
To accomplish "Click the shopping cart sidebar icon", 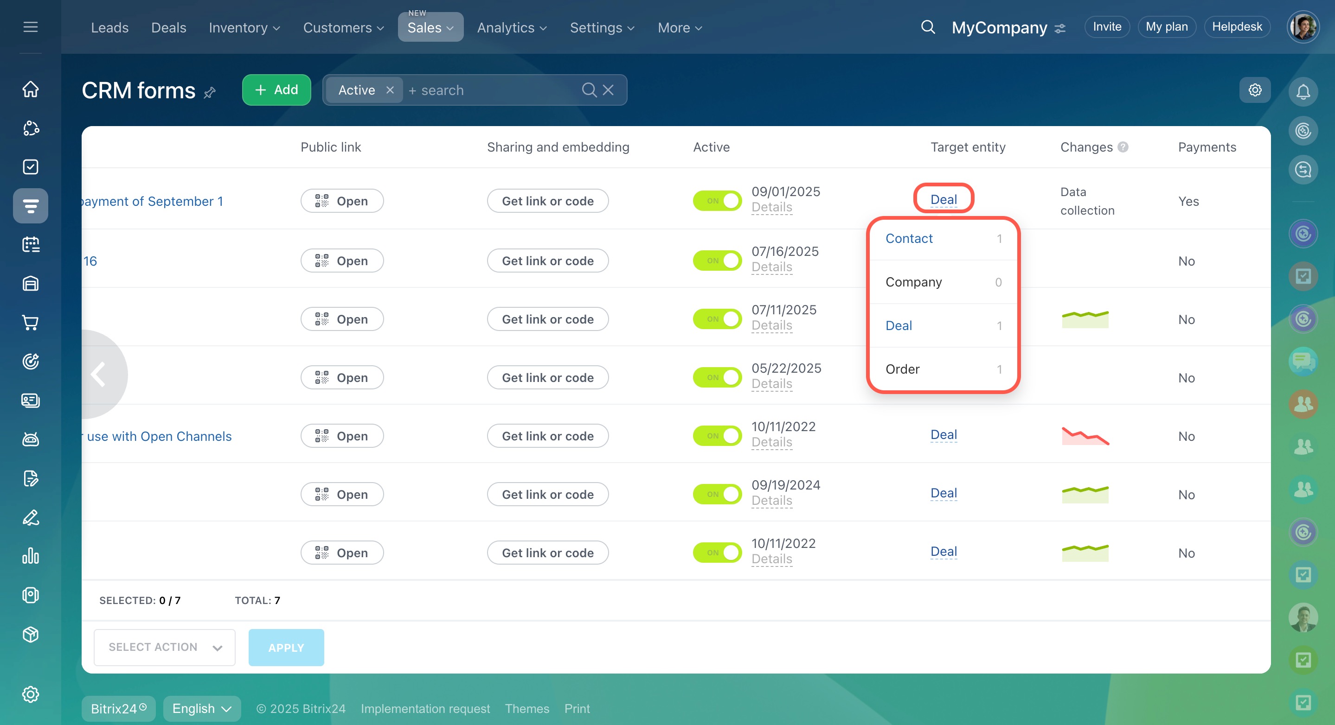I will (x=31, y=323).
